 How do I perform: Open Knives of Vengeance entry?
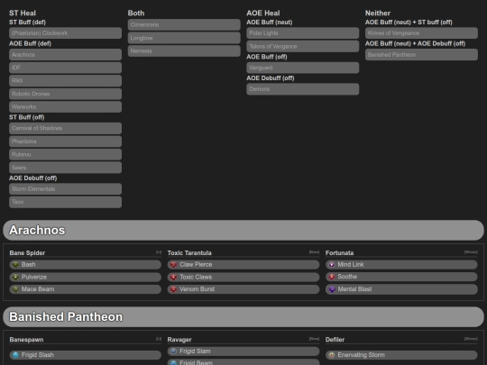pos(421,33)
